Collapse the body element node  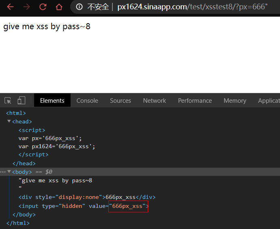9,172
